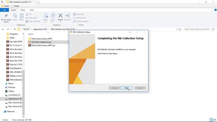Switch to the Share ribbon tab

point(23,10)
